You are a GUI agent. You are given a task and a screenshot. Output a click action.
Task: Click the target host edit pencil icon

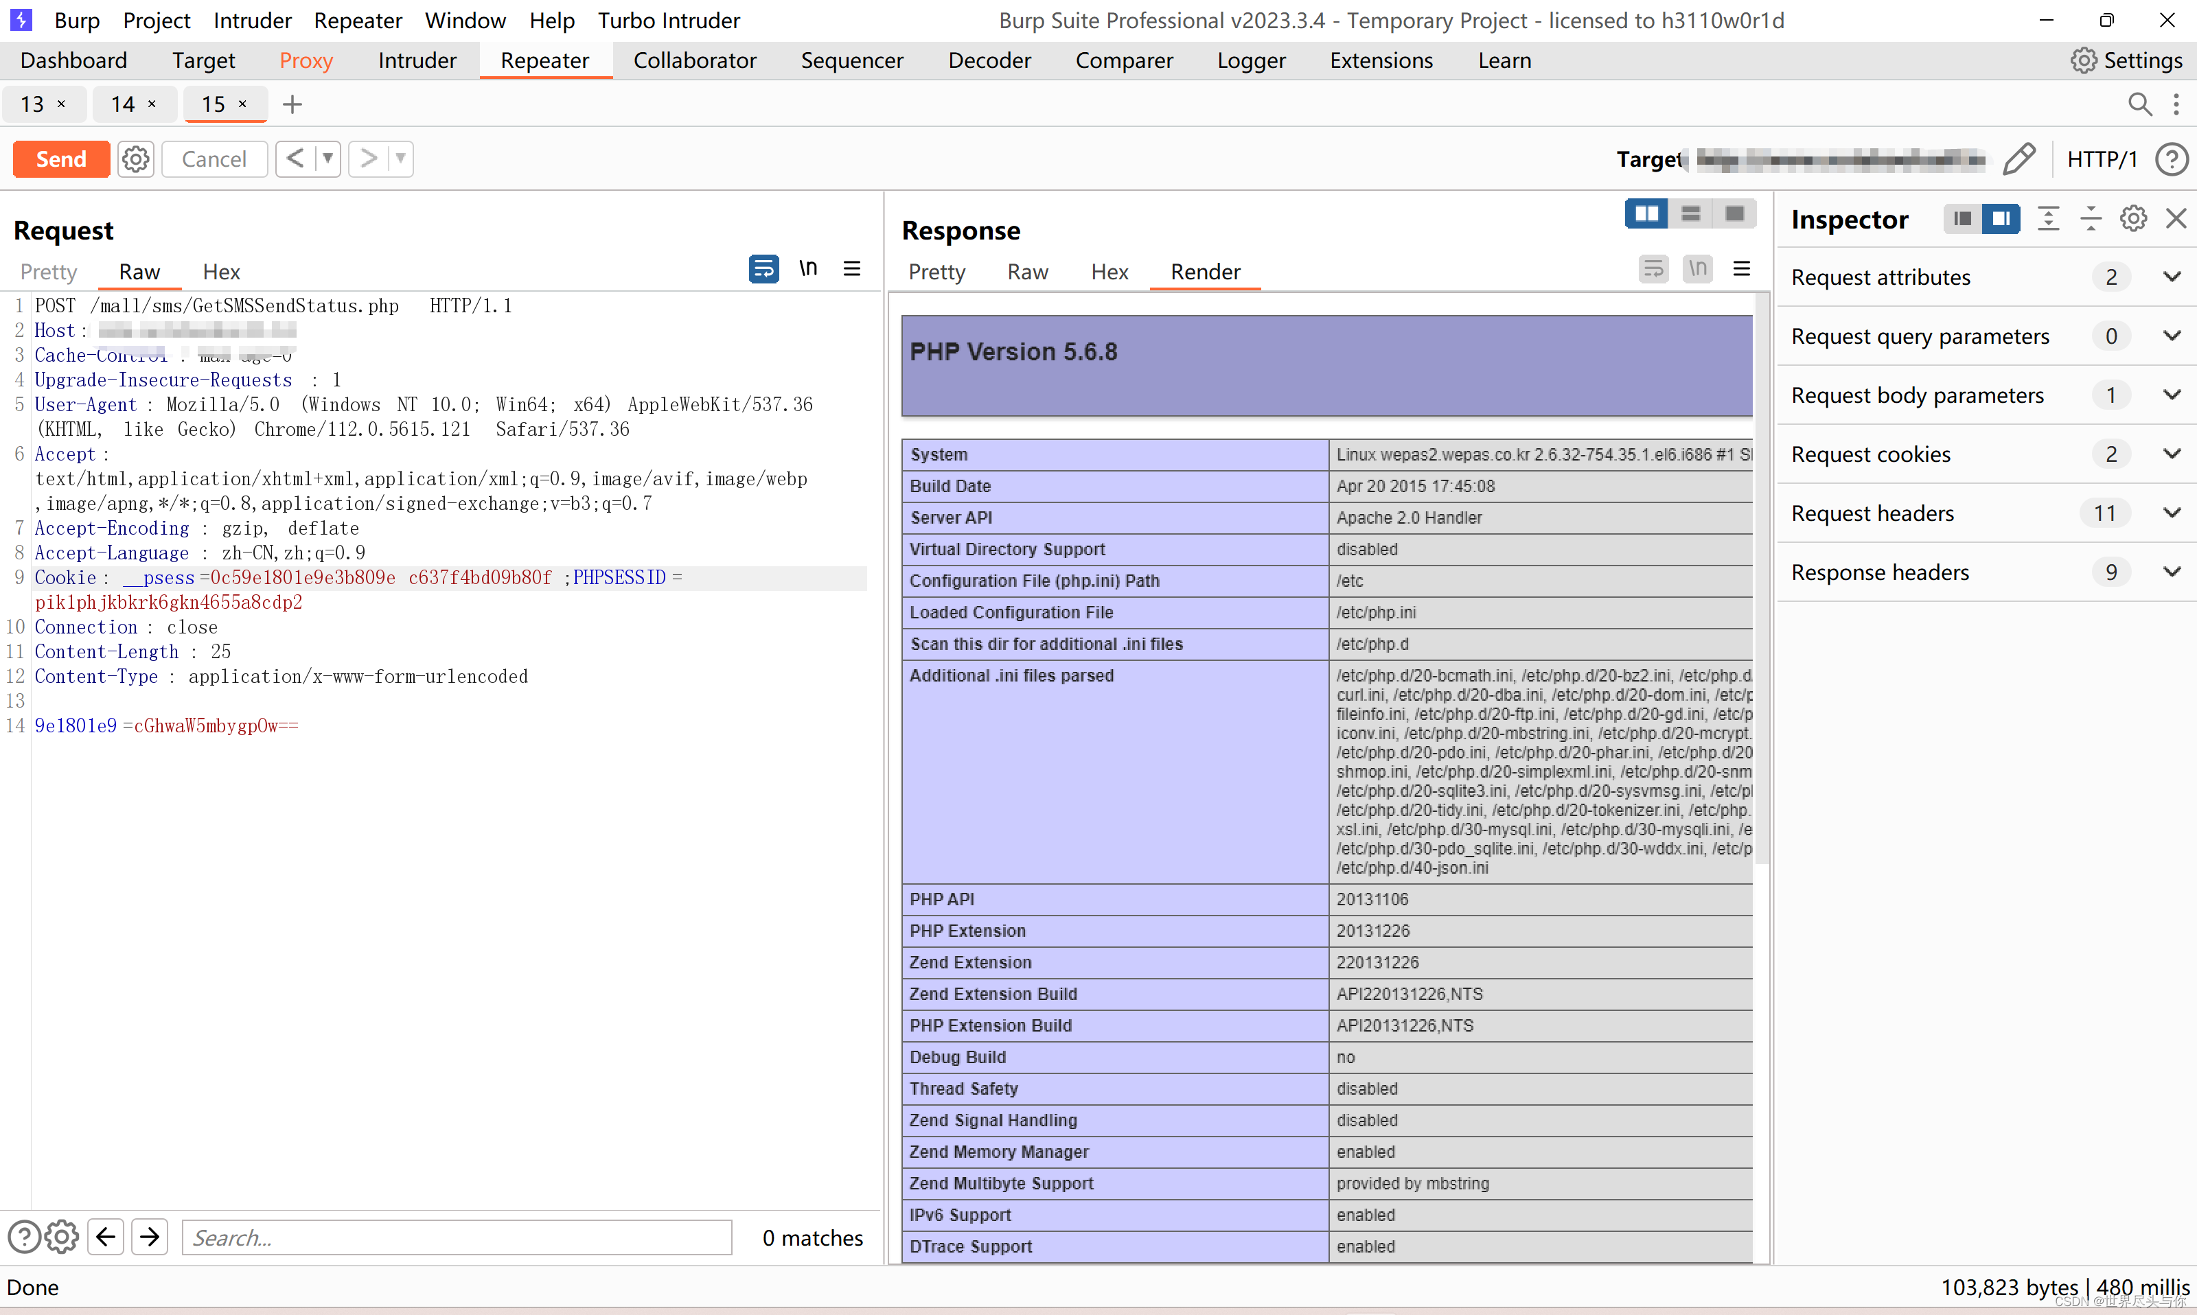[x=2018, y=156]
